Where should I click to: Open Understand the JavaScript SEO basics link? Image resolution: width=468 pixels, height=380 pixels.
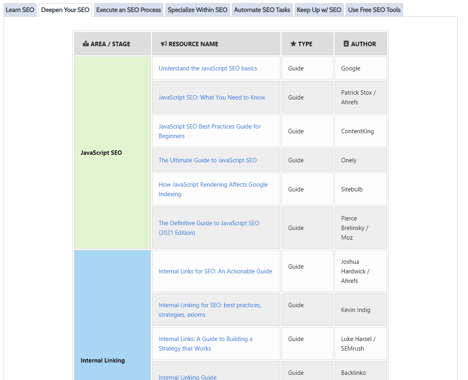[208, 68]
